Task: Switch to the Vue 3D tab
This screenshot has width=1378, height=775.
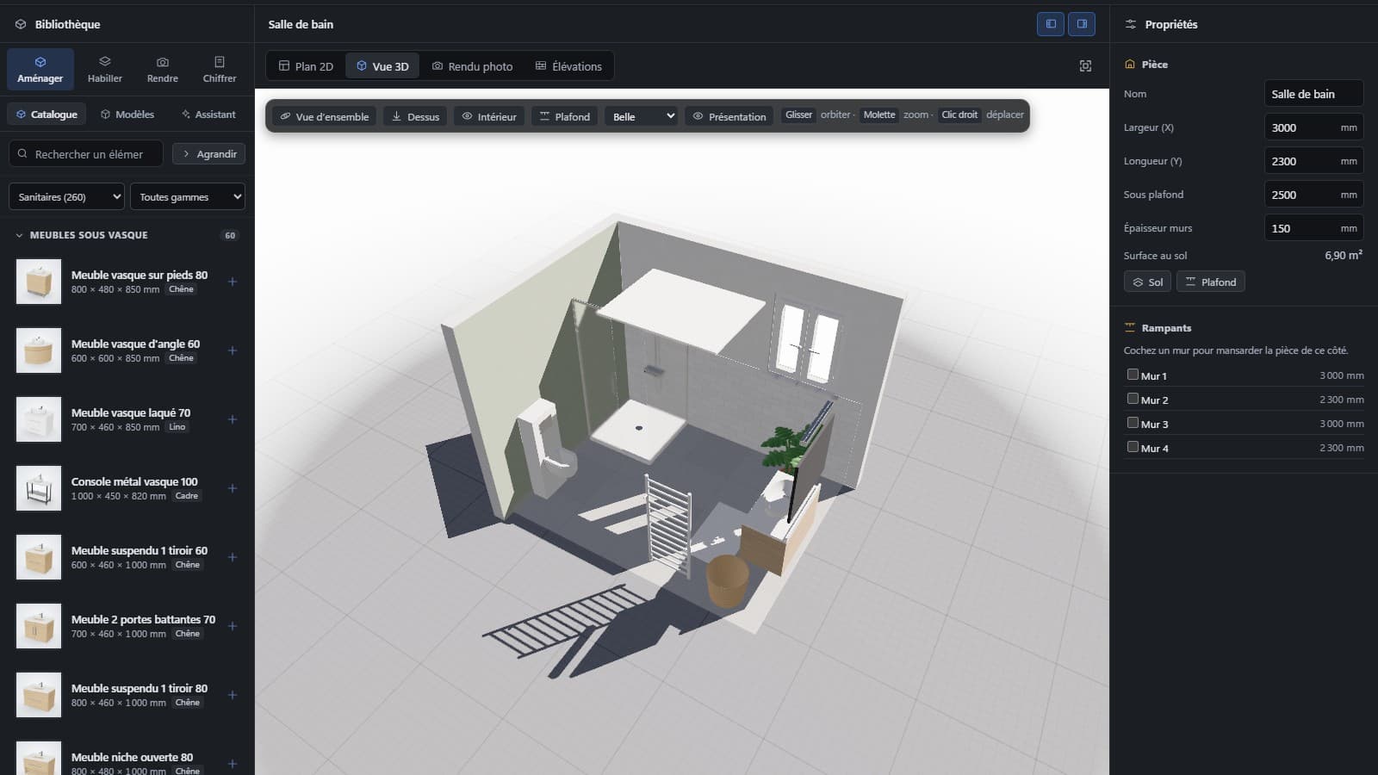Action: tap(382, 66)
